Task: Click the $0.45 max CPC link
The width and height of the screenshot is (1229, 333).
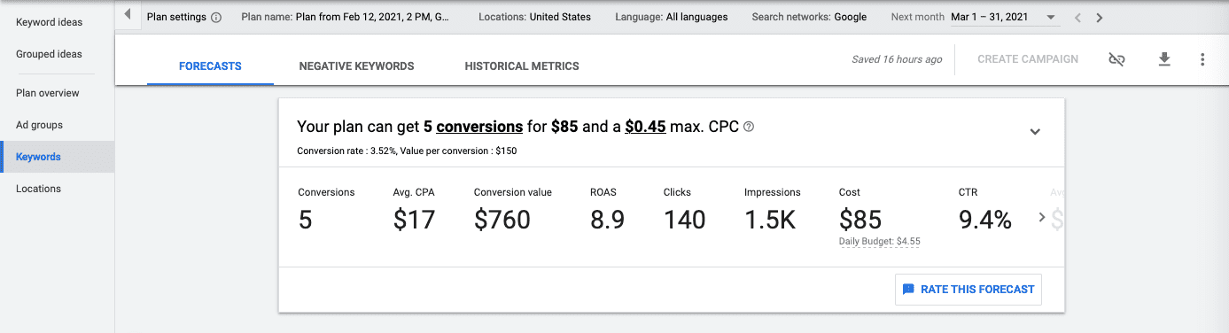Action: 645,127
